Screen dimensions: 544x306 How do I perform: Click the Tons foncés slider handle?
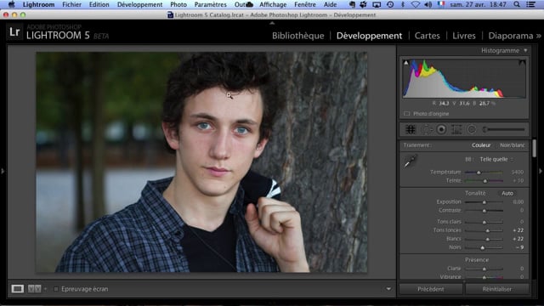click(x=487, y=230)
